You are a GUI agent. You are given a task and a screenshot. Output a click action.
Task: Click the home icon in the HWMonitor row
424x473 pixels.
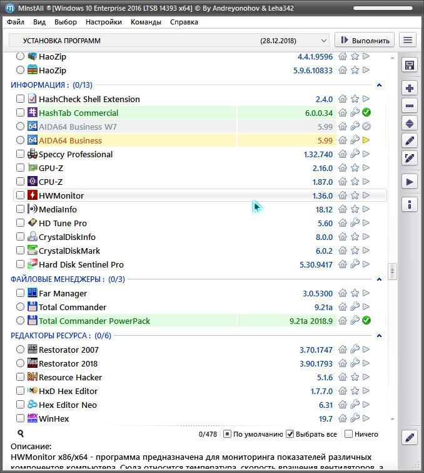coord(343,195)
